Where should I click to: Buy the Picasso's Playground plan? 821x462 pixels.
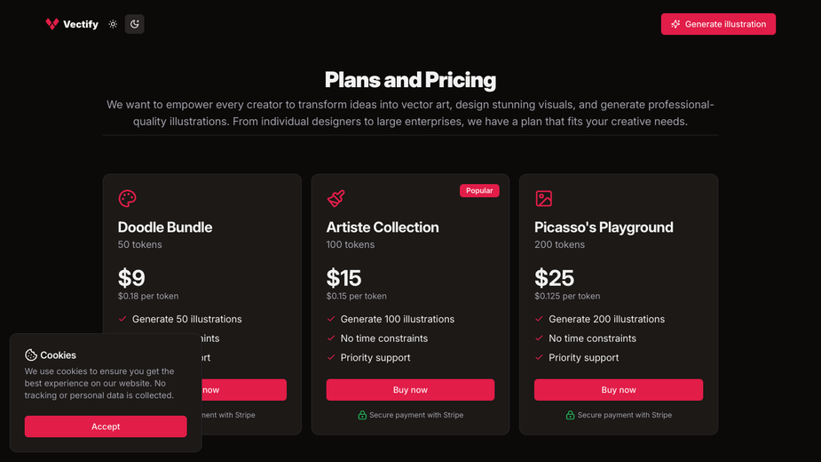point(619,390)
